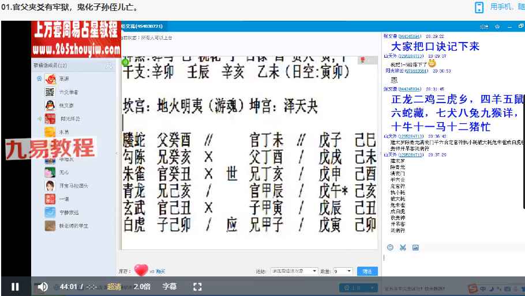Image resolution: width=525 pixels, height=296 pixels.
Task: Click the speaker indicator beside 阳光祥云
Action: [39, 119]
